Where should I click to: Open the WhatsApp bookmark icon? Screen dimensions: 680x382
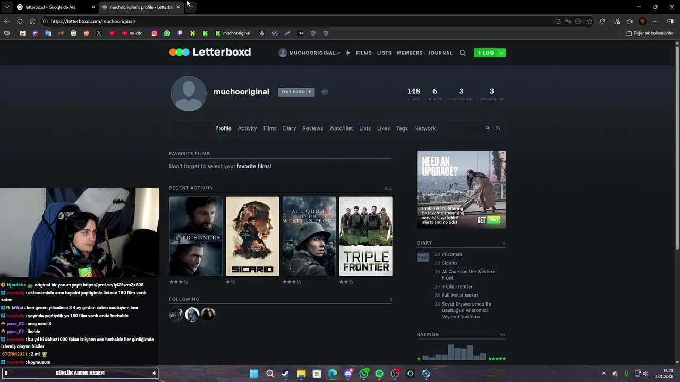[x=167, y=33]
